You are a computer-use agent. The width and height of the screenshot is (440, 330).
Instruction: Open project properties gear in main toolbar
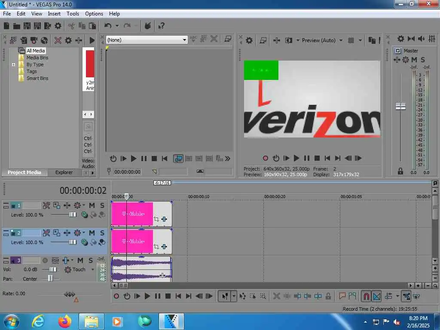click(x=58, y=26)
